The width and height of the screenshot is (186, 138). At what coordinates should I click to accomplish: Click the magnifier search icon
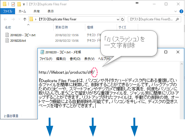177,19
